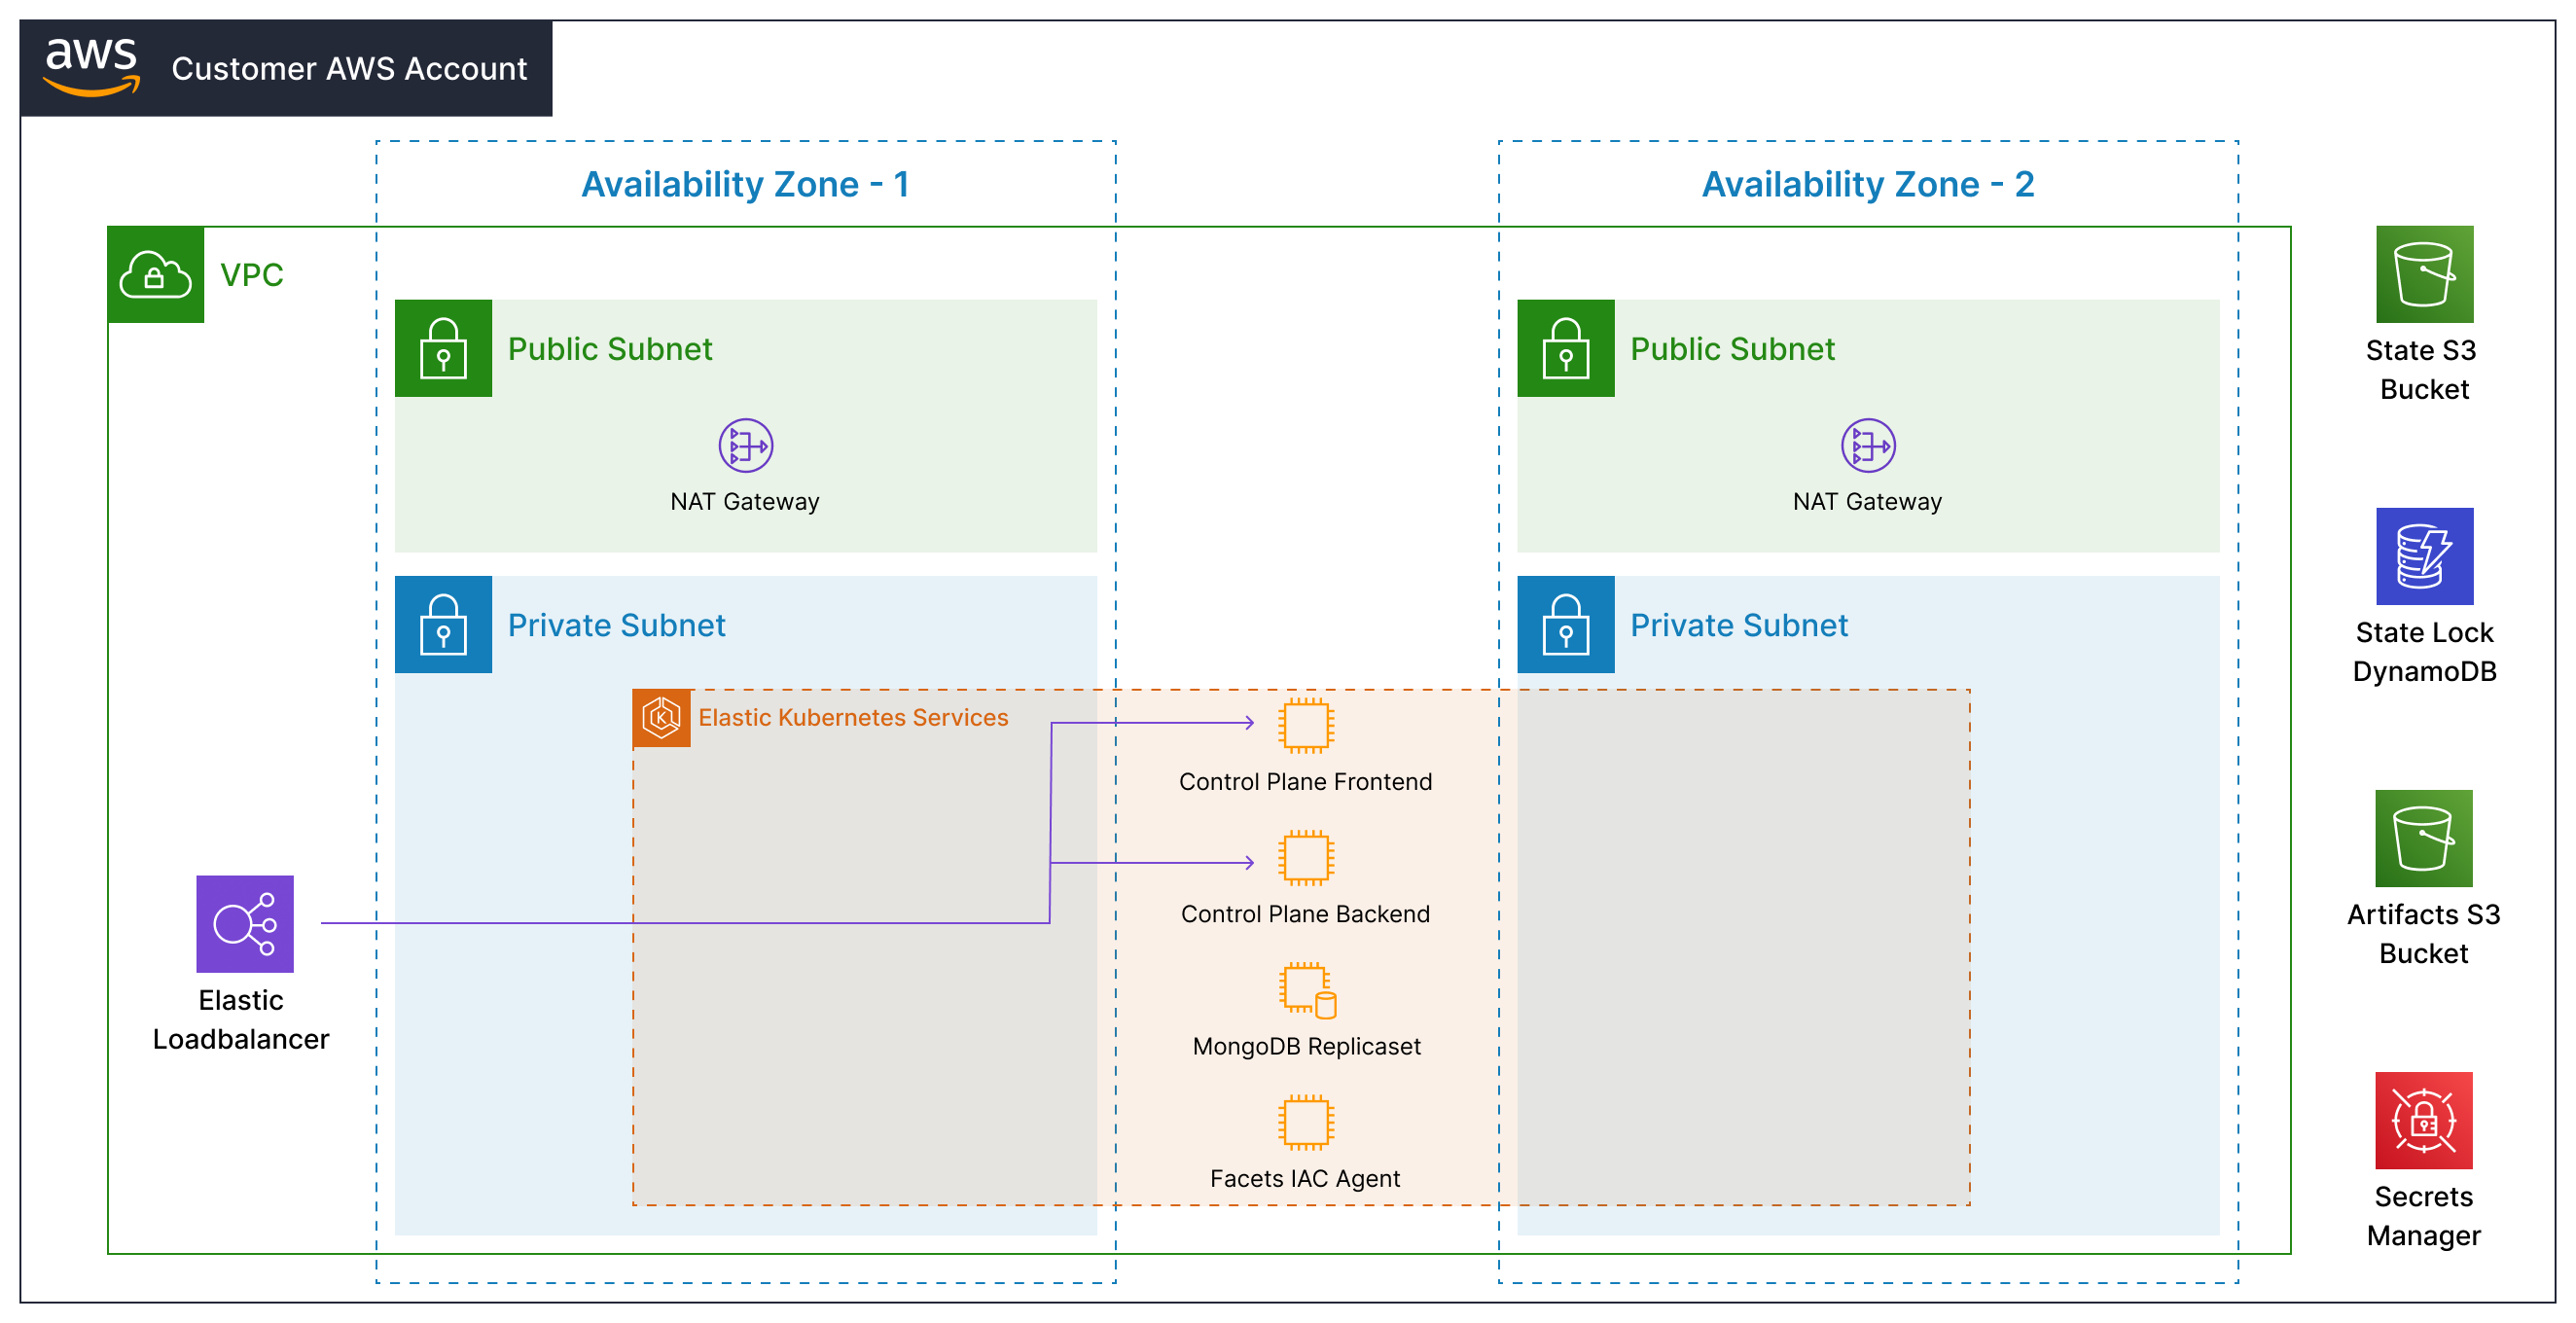Select the Secrets Manager icon
This screenshot has height=1323, width=2576.
coord(2424,1120)
